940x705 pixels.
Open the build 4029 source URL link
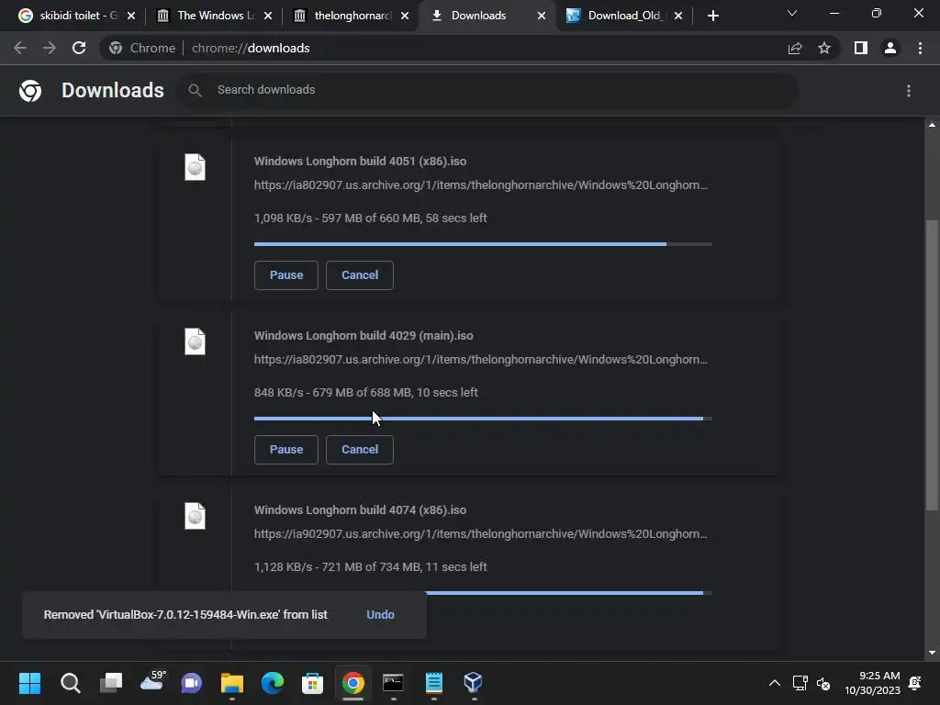481,360
